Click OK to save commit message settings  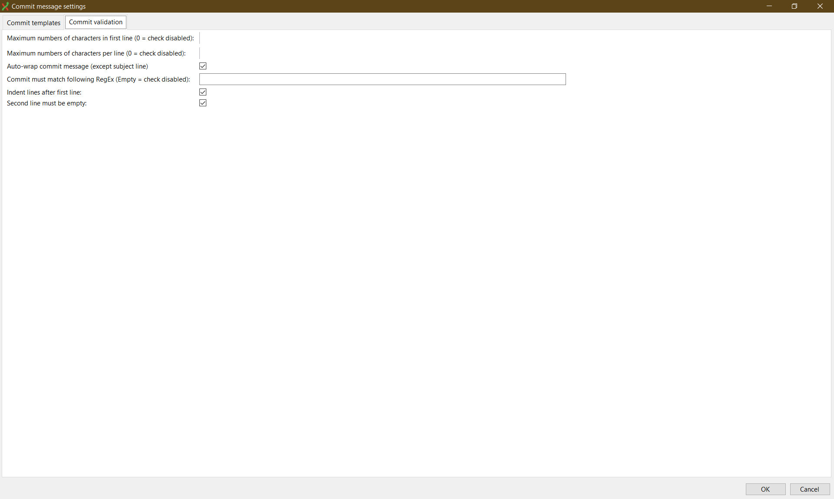tap(765, 489)
